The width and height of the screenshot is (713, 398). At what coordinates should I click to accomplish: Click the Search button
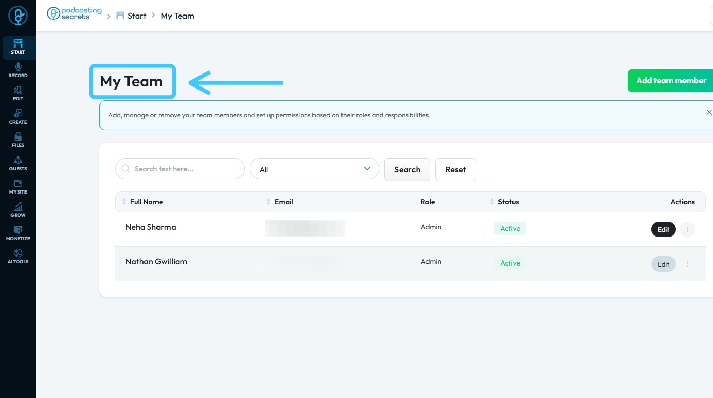tap(407, 170)
